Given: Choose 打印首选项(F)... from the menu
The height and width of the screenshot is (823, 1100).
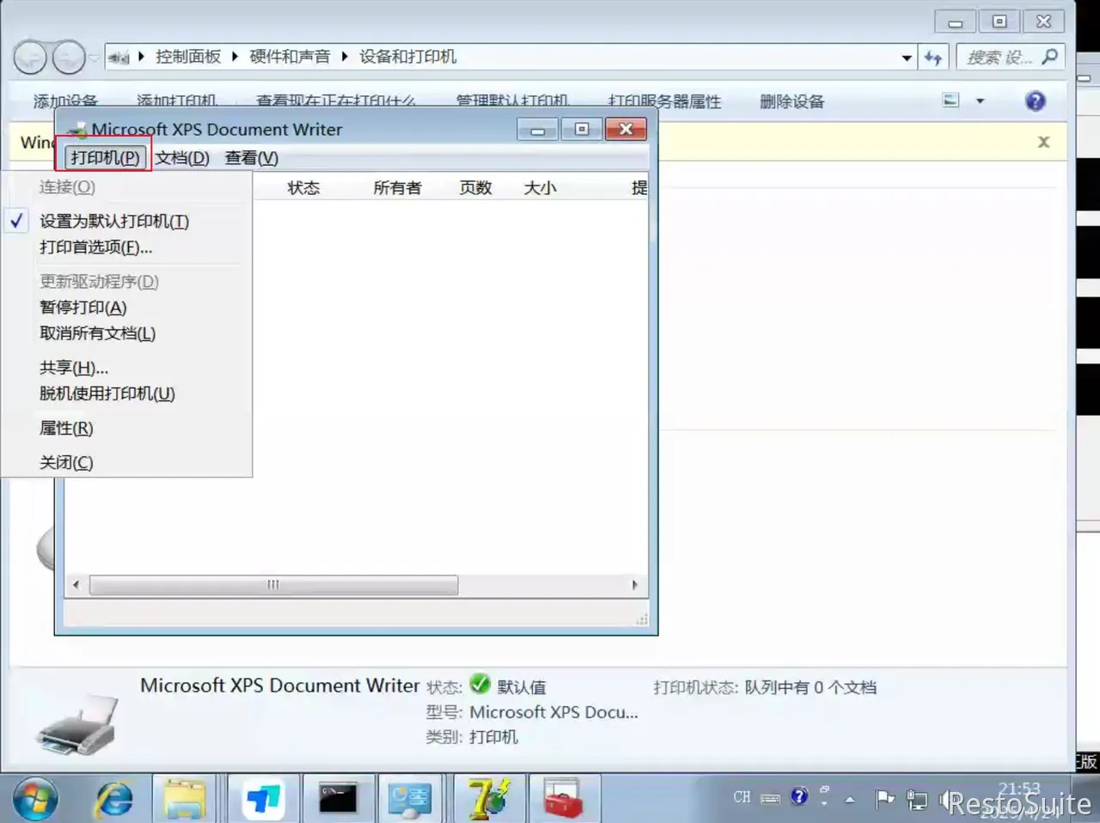Looking at the screenshot, I should pyautogui.click(x=96, y=247).
